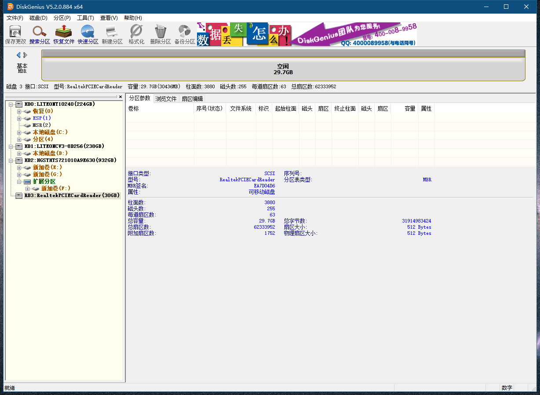Click the 数字 indicator in status bar

click(507, 388)
